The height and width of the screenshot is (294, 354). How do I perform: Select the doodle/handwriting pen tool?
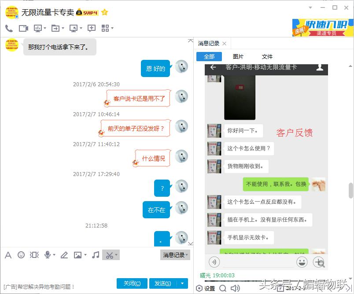(64, 255)
